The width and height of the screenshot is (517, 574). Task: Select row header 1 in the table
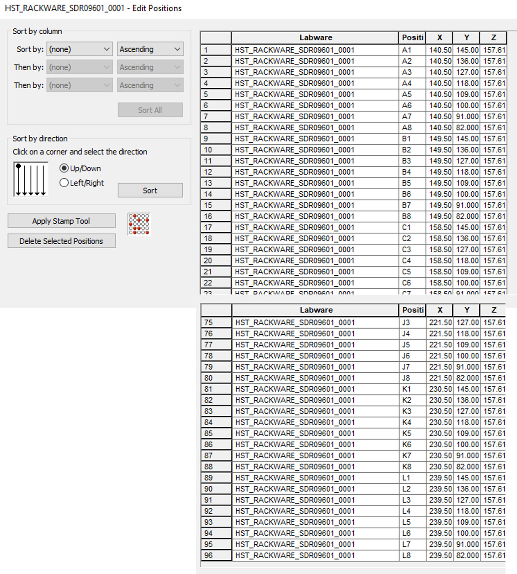[x=216, y=50]
